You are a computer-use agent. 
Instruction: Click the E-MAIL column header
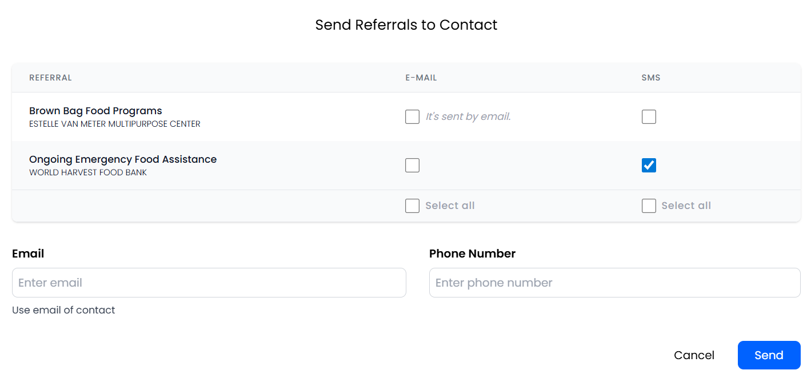click(421, 78)
